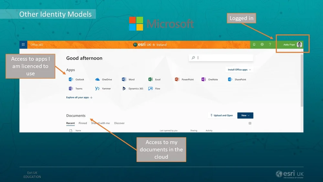Click into the search input field

point(221,58)
